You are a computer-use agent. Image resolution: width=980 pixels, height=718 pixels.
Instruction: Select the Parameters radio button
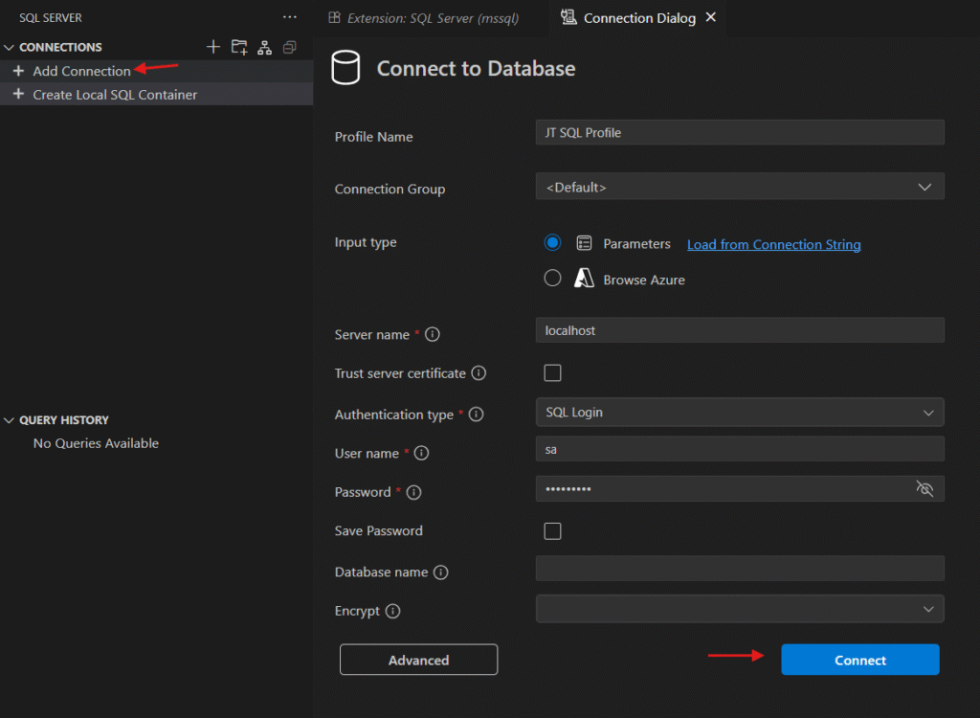point(552,242)
